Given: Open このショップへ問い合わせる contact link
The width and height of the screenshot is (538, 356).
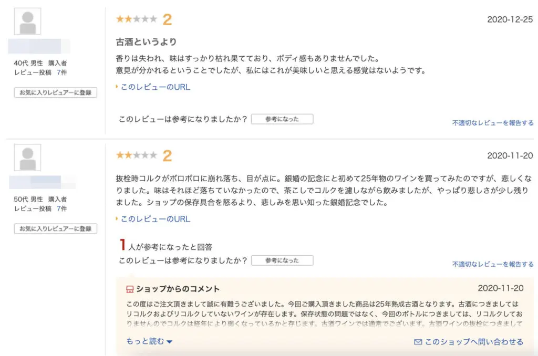Looking at the screenshot, I should pos(474,342).
